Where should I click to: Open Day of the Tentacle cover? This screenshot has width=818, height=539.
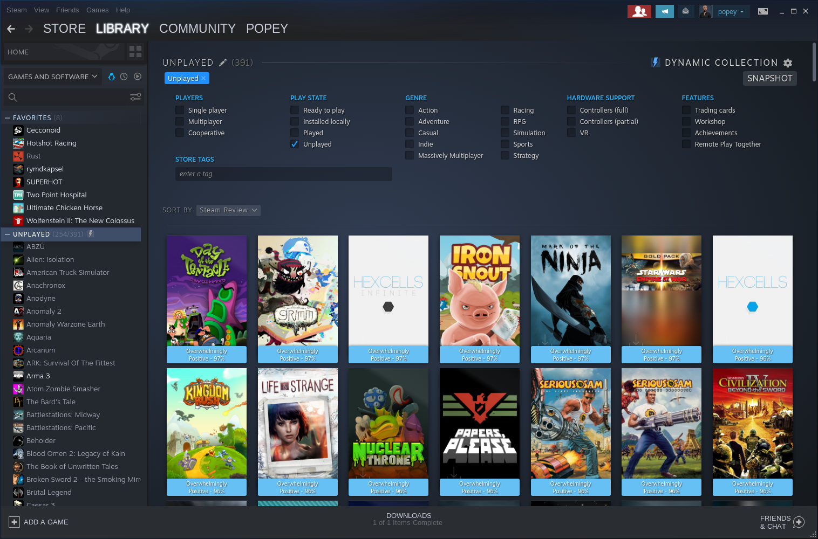[x=207, y=299]
